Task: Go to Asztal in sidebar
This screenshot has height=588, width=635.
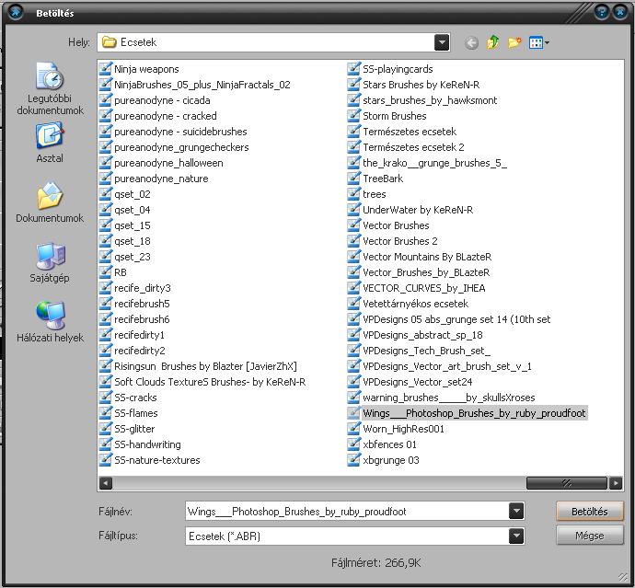Action: point(50,142)
